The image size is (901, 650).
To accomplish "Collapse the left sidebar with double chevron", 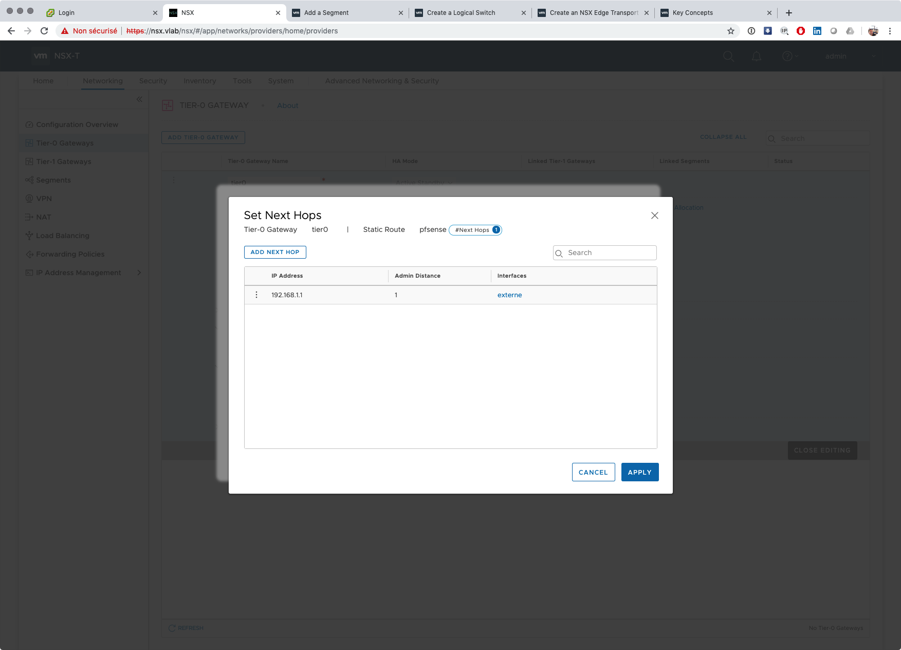I will [139, 99].
